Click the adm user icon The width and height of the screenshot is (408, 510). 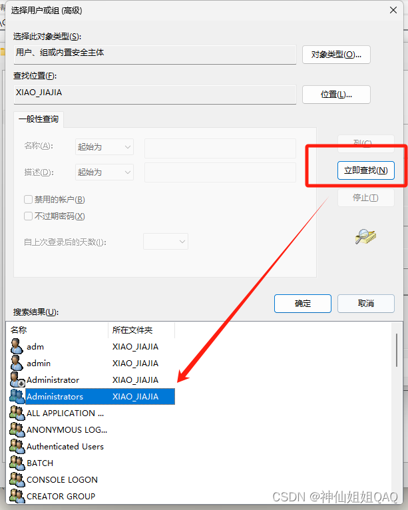click(x=17, y=346)
